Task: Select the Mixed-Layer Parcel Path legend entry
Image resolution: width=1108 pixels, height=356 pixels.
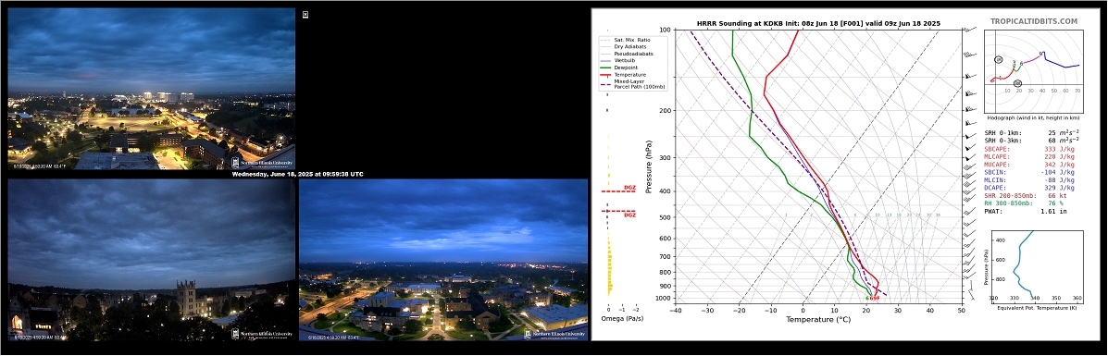Action: [x=626, y=84]
